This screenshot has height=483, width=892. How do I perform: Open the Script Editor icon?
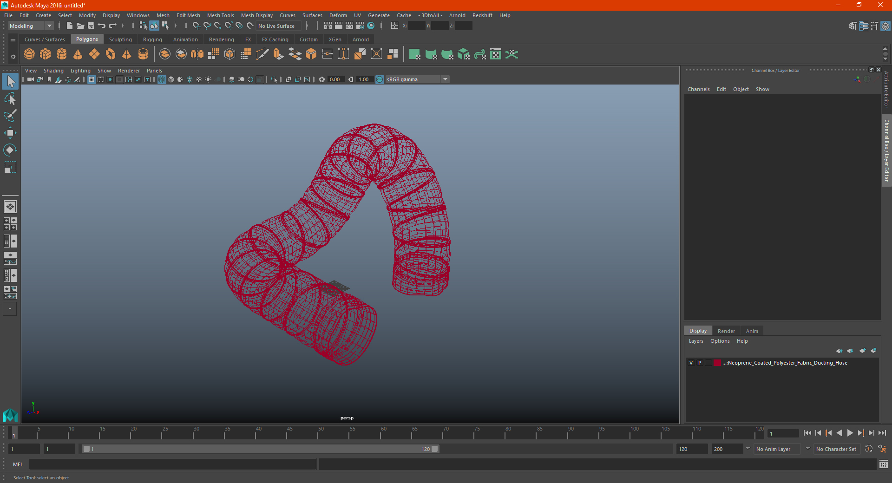[884, 464]
